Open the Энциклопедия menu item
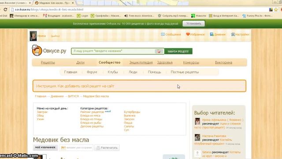 click(141, 62)
